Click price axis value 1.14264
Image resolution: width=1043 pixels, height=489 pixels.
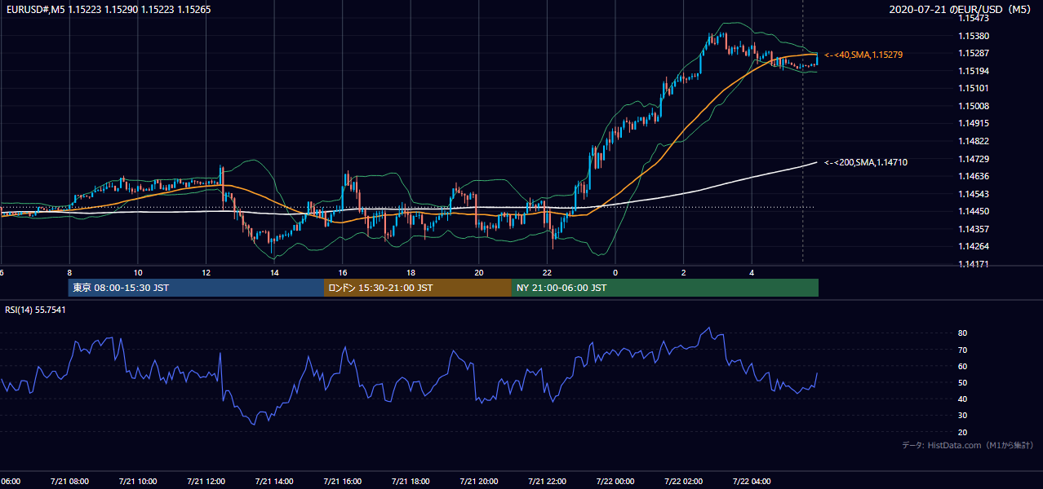coord(974,246)
